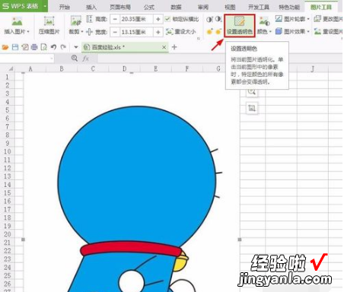Select the Doraemon picture on the sheet

[x=131, y=182]
